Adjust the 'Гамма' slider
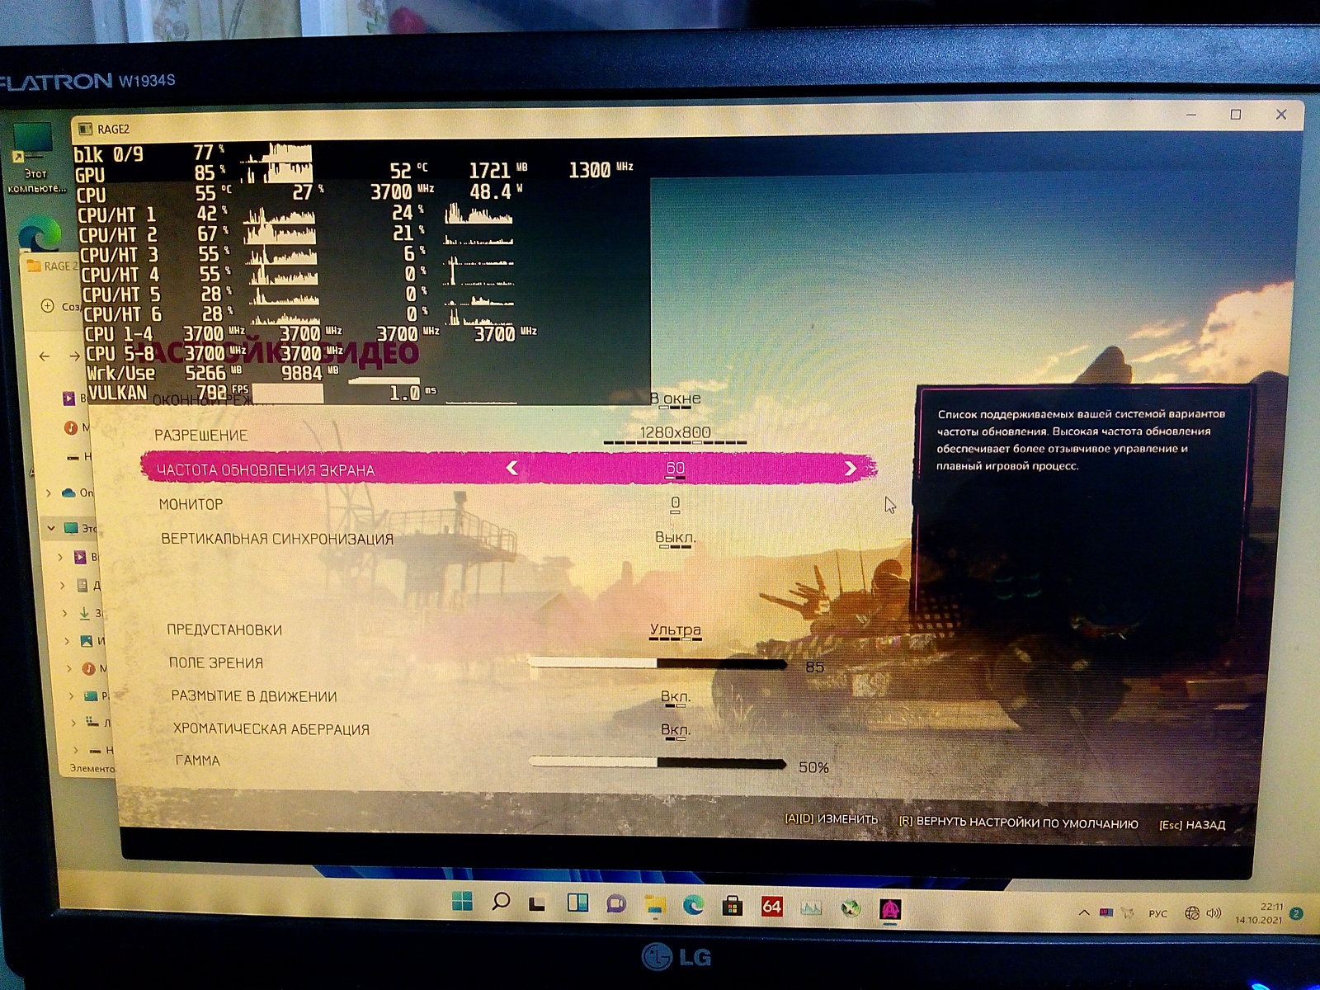 click(x=658, y=762)
